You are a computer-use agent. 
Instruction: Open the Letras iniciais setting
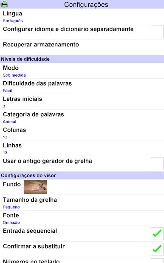click(x=82, y=102)
